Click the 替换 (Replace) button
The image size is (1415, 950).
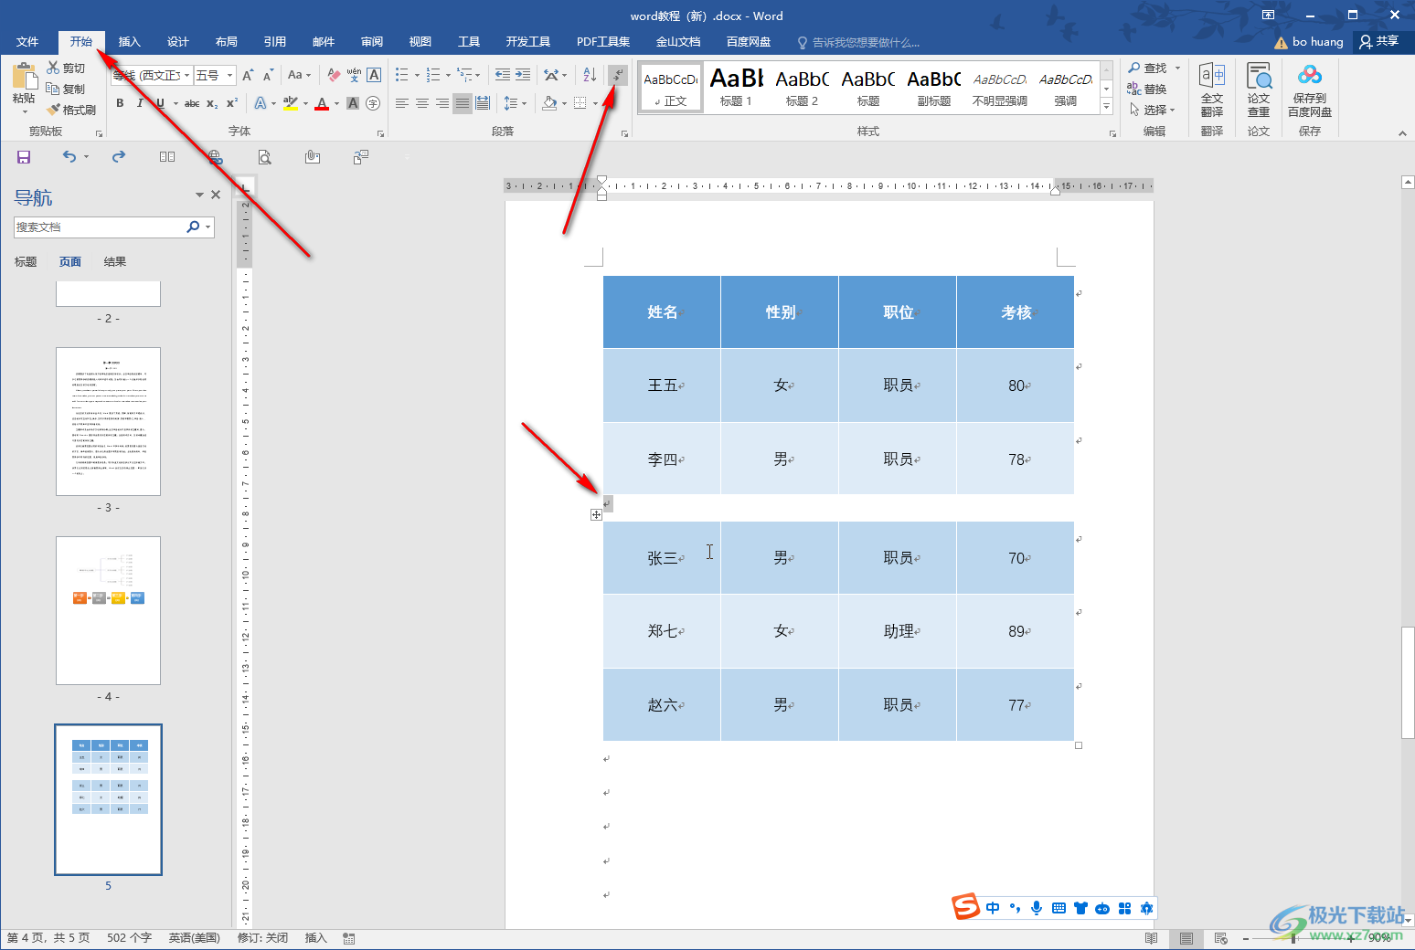click(1147, 89)
